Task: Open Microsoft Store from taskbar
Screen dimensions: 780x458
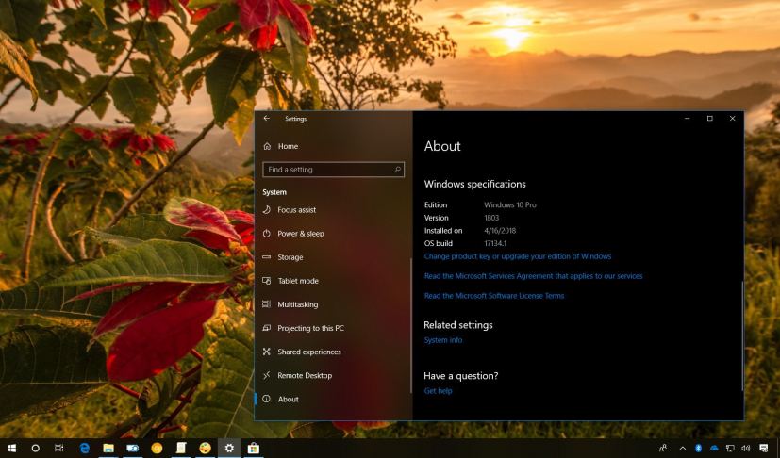Action: tap(253, 448)
